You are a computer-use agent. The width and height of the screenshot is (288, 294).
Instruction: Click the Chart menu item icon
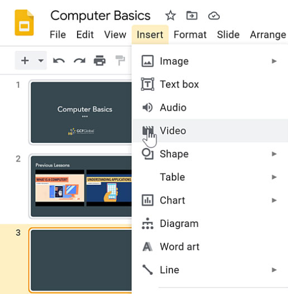pyautogui.click(x=147, y=200)
